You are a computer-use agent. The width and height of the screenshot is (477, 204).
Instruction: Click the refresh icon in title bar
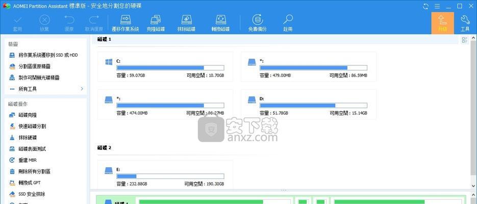425,6
